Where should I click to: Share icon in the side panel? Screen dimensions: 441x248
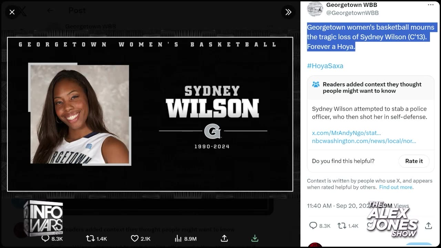[428, 226]
